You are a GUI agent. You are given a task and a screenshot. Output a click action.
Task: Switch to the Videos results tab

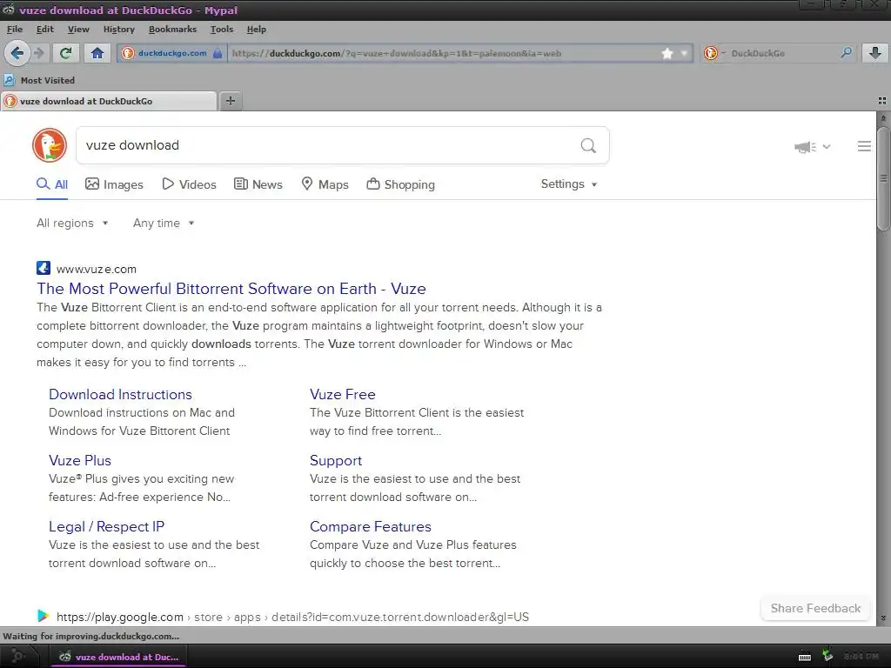point(189,184)
